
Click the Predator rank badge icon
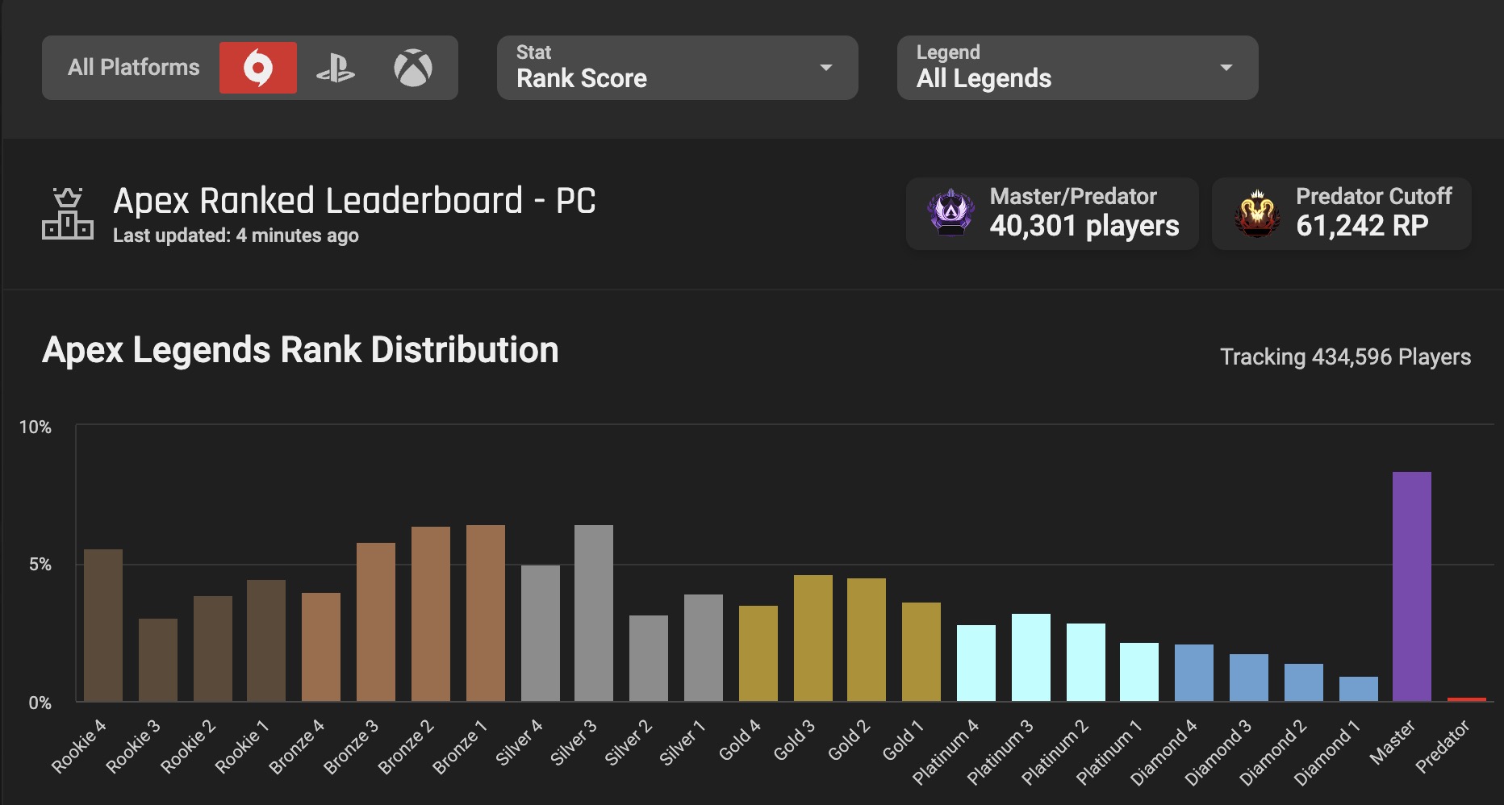coord(1256,214)
